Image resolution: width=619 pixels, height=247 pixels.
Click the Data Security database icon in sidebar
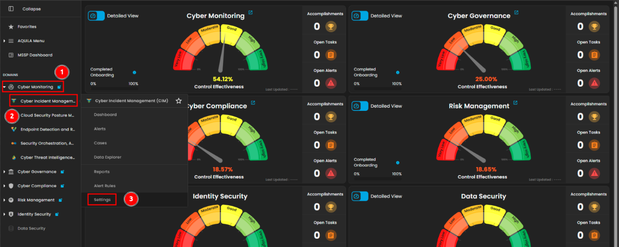tap(11, 228)
